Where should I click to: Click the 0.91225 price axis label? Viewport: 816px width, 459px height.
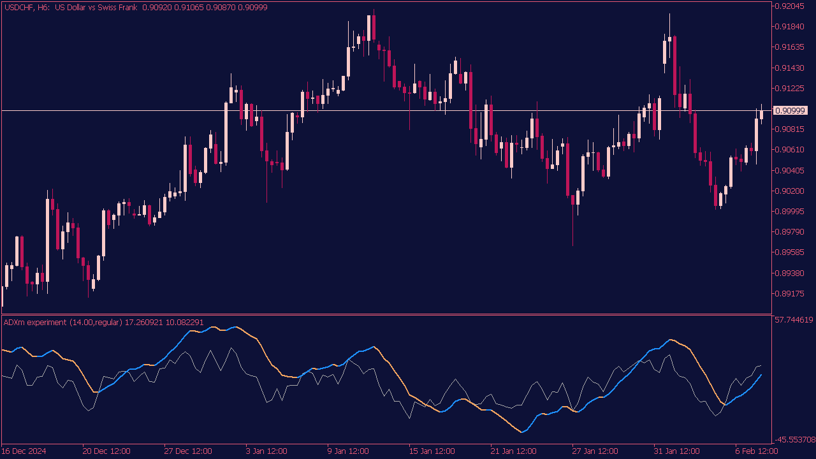(x=790, y=88)
